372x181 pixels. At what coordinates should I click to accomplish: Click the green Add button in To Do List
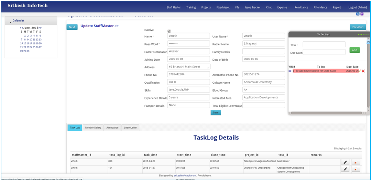coord(354,50)
